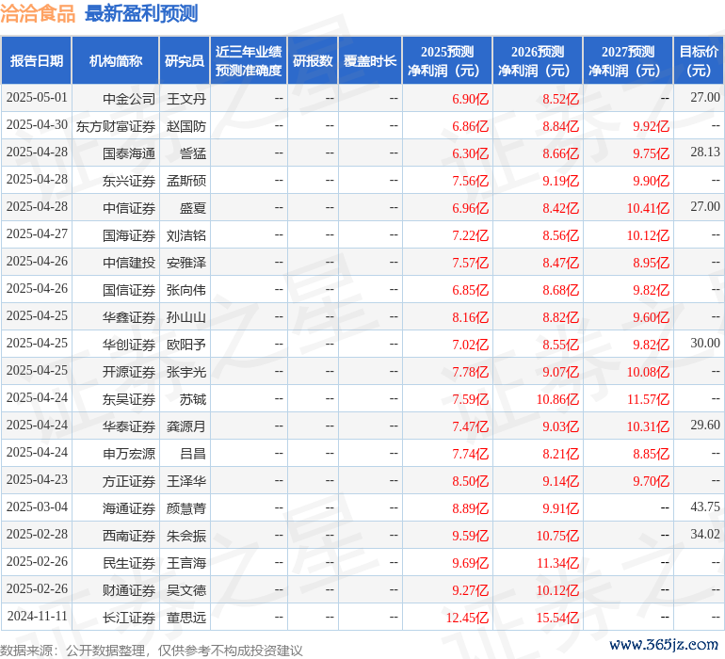Click the 2027预测净利润 column header

628,60
